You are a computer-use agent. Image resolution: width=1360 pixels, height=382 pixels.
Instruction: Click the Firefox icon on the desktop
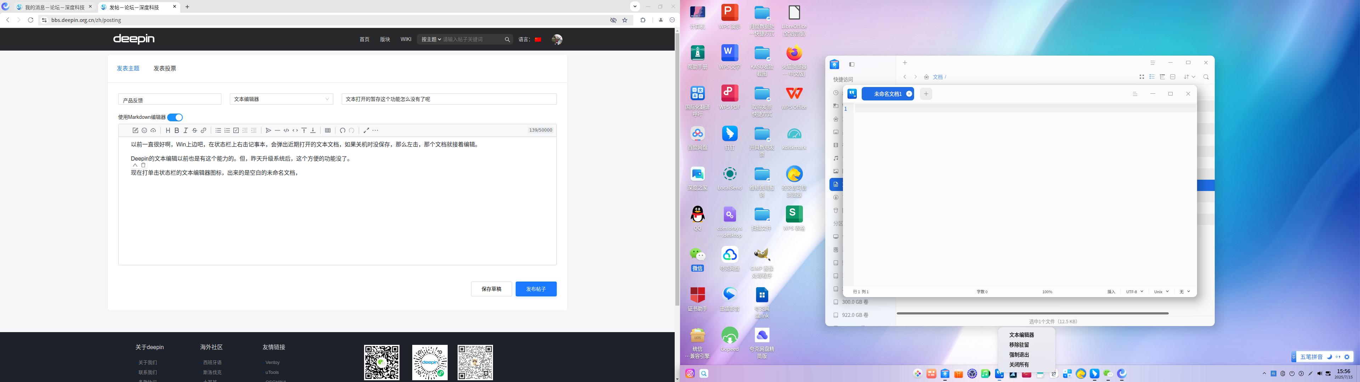click(x=794, y=53)
